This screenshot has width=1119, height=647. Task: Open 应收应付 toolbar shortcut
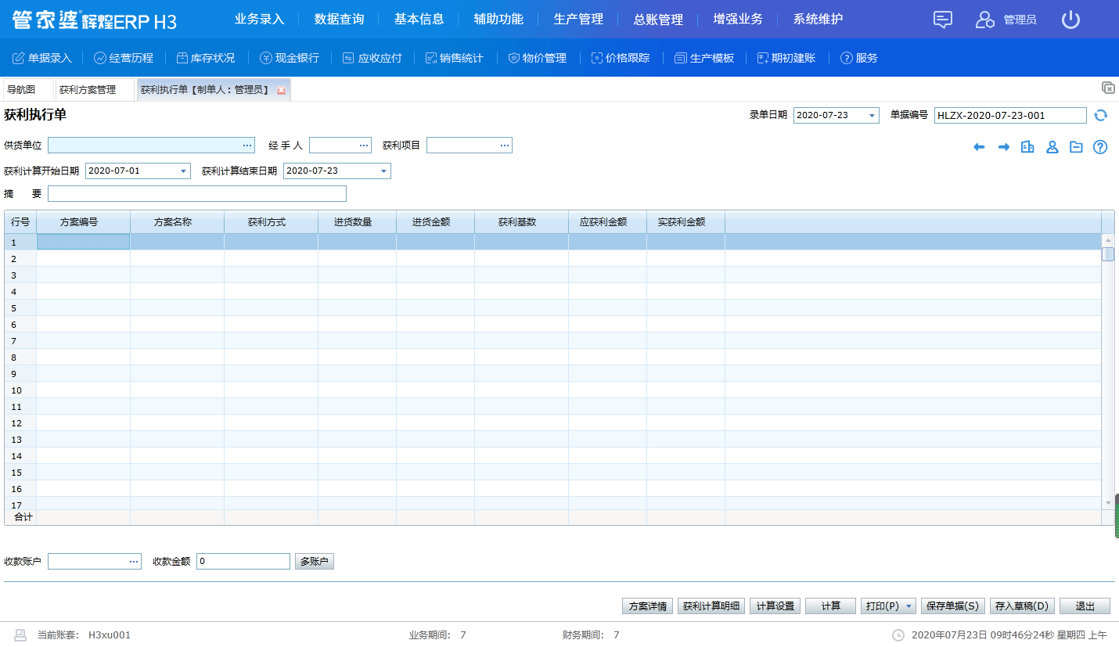pos(372,58)
